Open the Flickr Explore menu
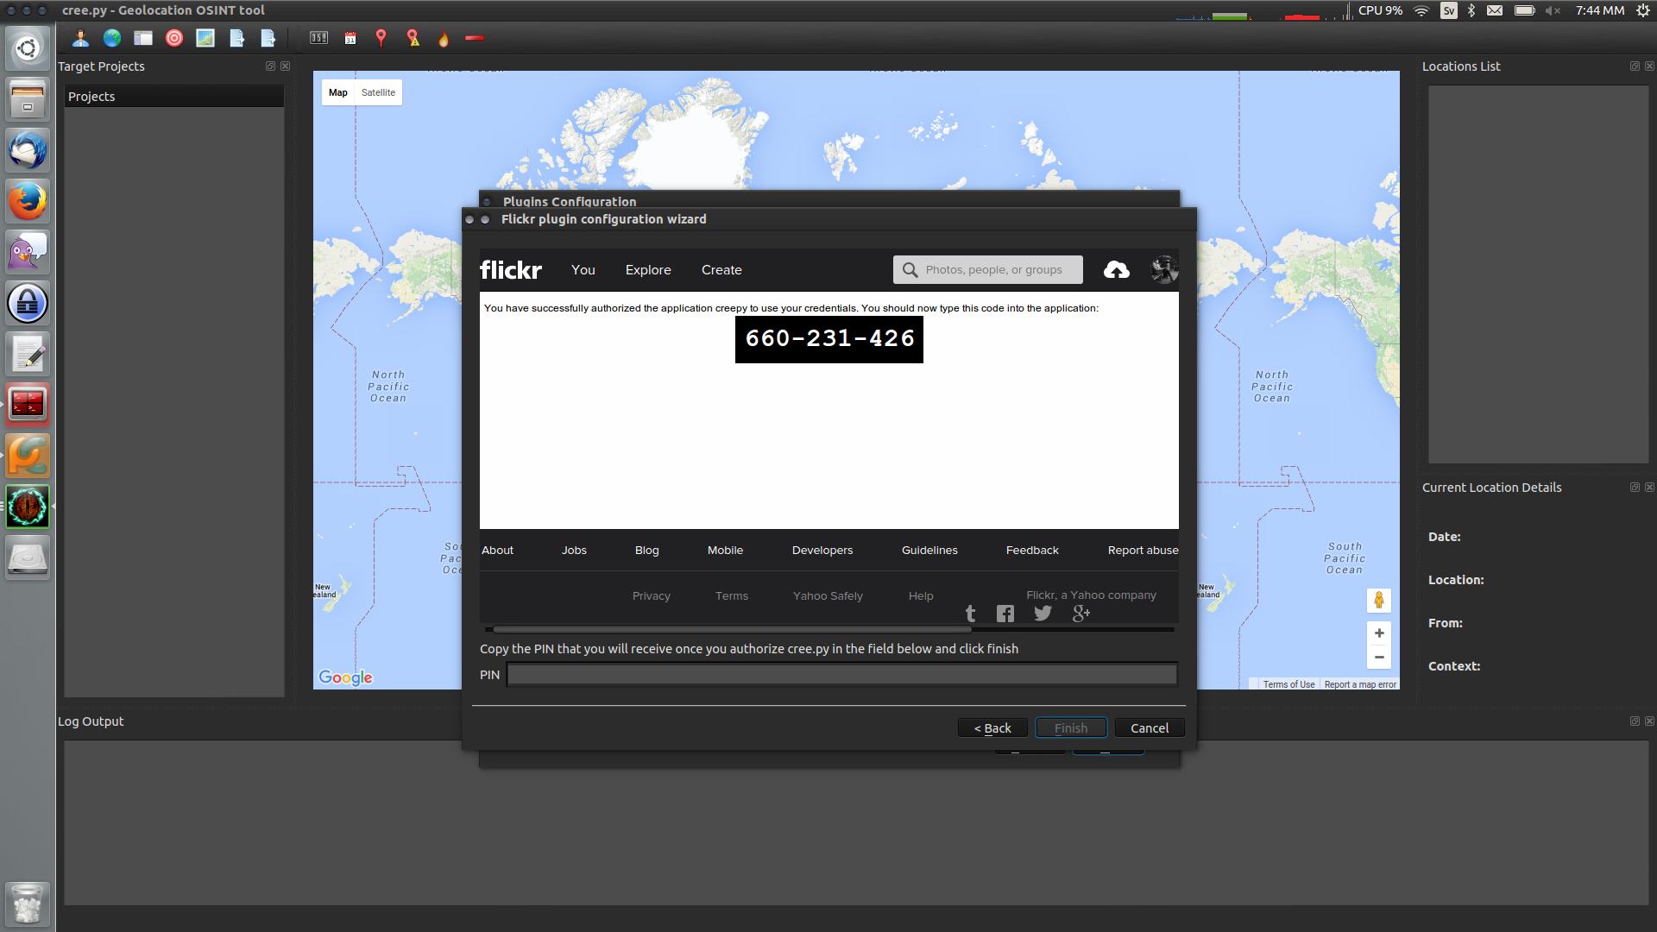 648,270
